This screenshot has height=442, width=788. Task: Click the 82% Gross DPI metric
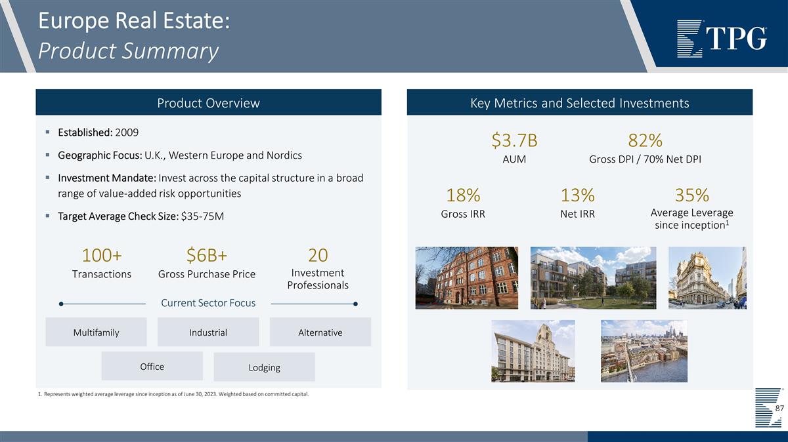(x=645, y=141)
